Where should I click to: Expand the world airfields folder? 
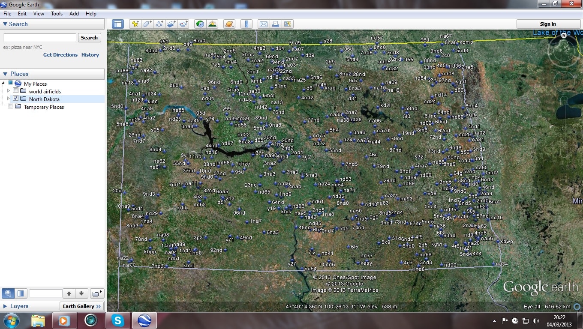coord(9,91)
